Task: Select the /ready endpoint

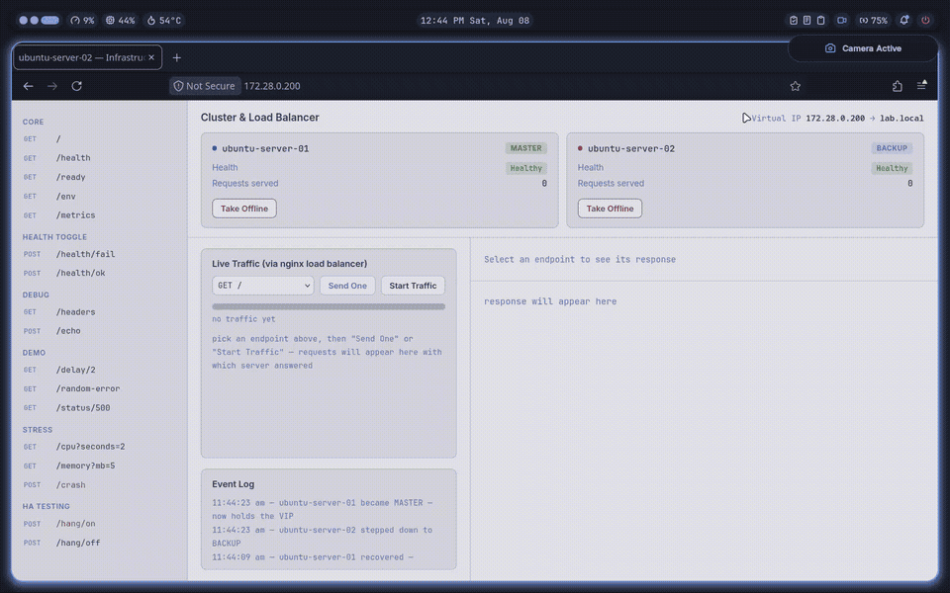Action: coord(99,177)
